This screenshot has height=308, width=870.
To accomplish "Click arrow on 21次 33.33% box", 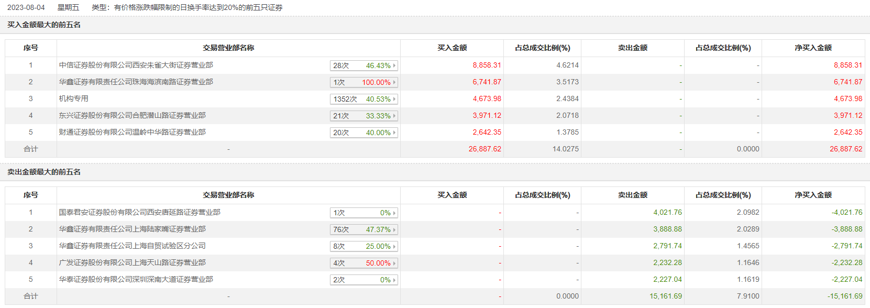I will 394,116.
